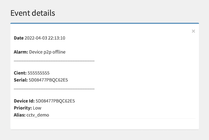
Task: Click the Alias label
Action: 20,115
